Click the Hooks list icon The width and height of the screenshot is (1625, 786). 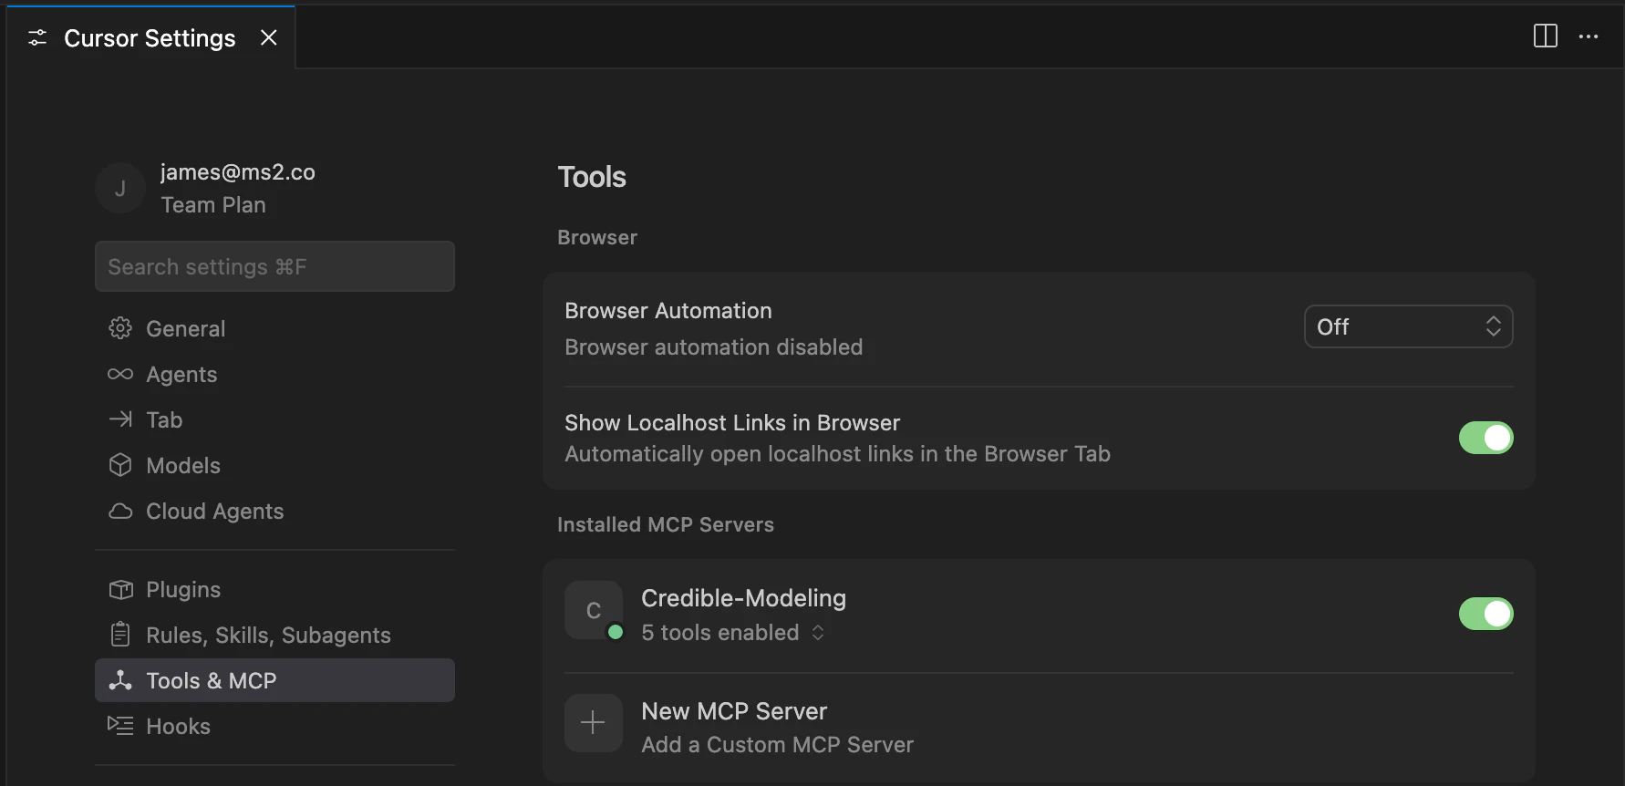(120, 726)
